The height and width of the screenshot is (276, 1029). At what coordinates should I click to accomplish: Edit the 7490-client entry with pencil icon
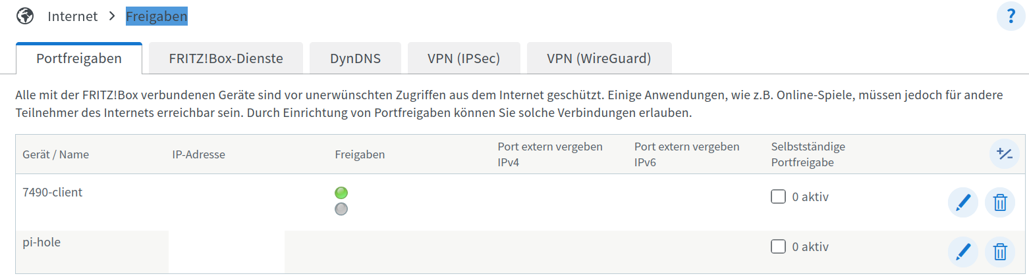(x=963, y=202)
